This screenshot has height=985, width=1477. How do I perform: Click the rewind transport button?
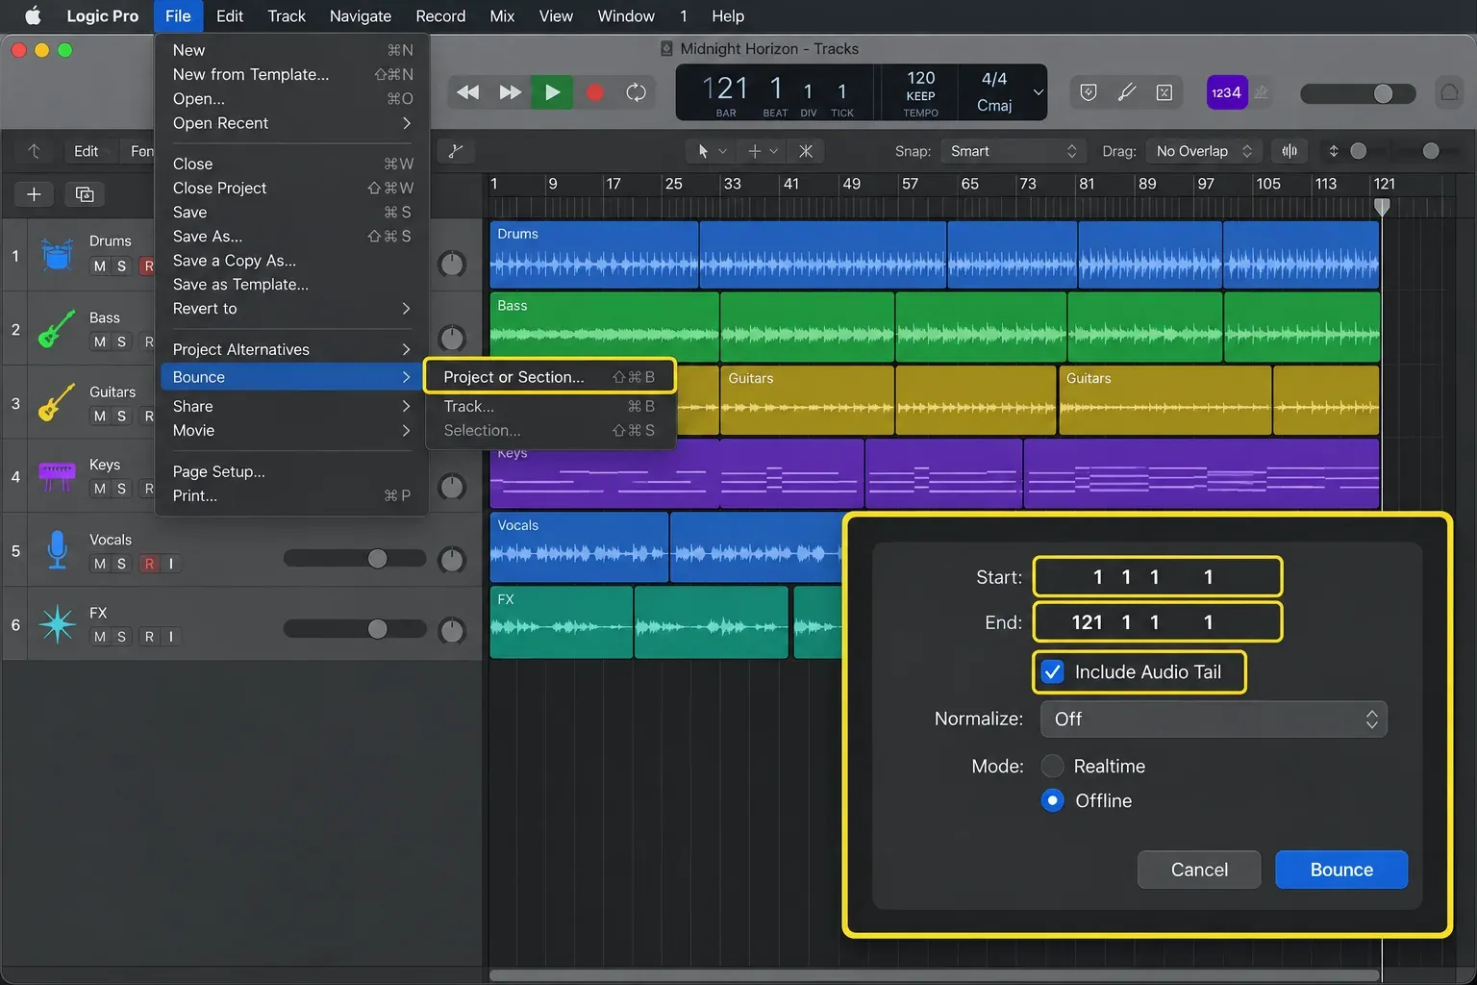[x=468, y=92]
